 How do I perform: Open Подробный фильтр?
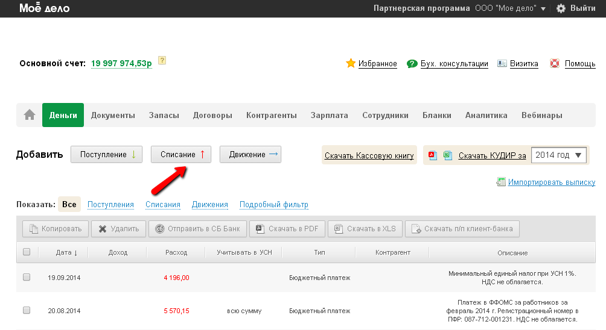274,205
